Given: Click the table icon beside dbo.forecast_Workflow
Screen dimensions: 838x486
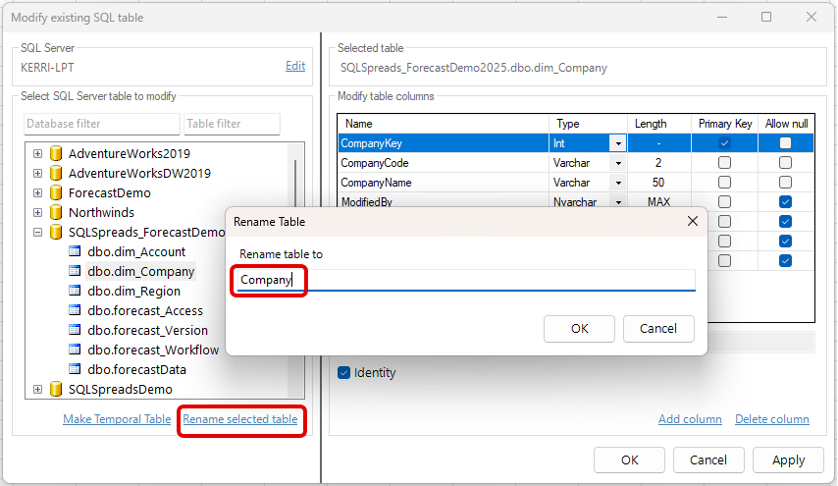Looking at the screenshot, I should [75, 350].
